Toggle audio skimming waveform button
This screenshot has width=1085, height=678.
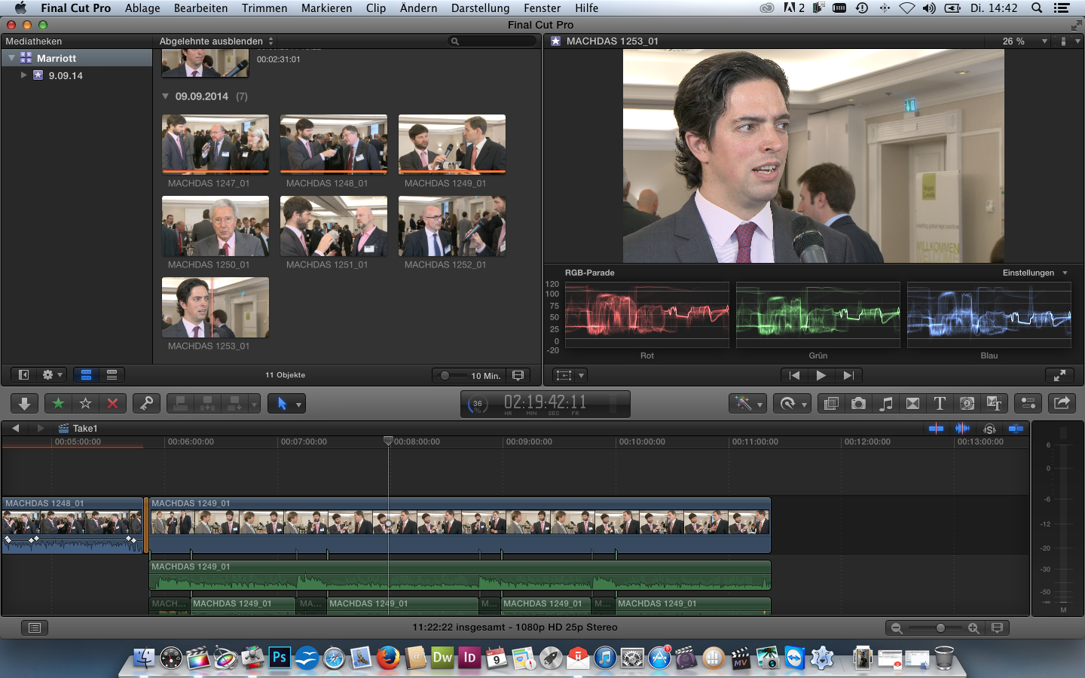(x=962, y=429)
